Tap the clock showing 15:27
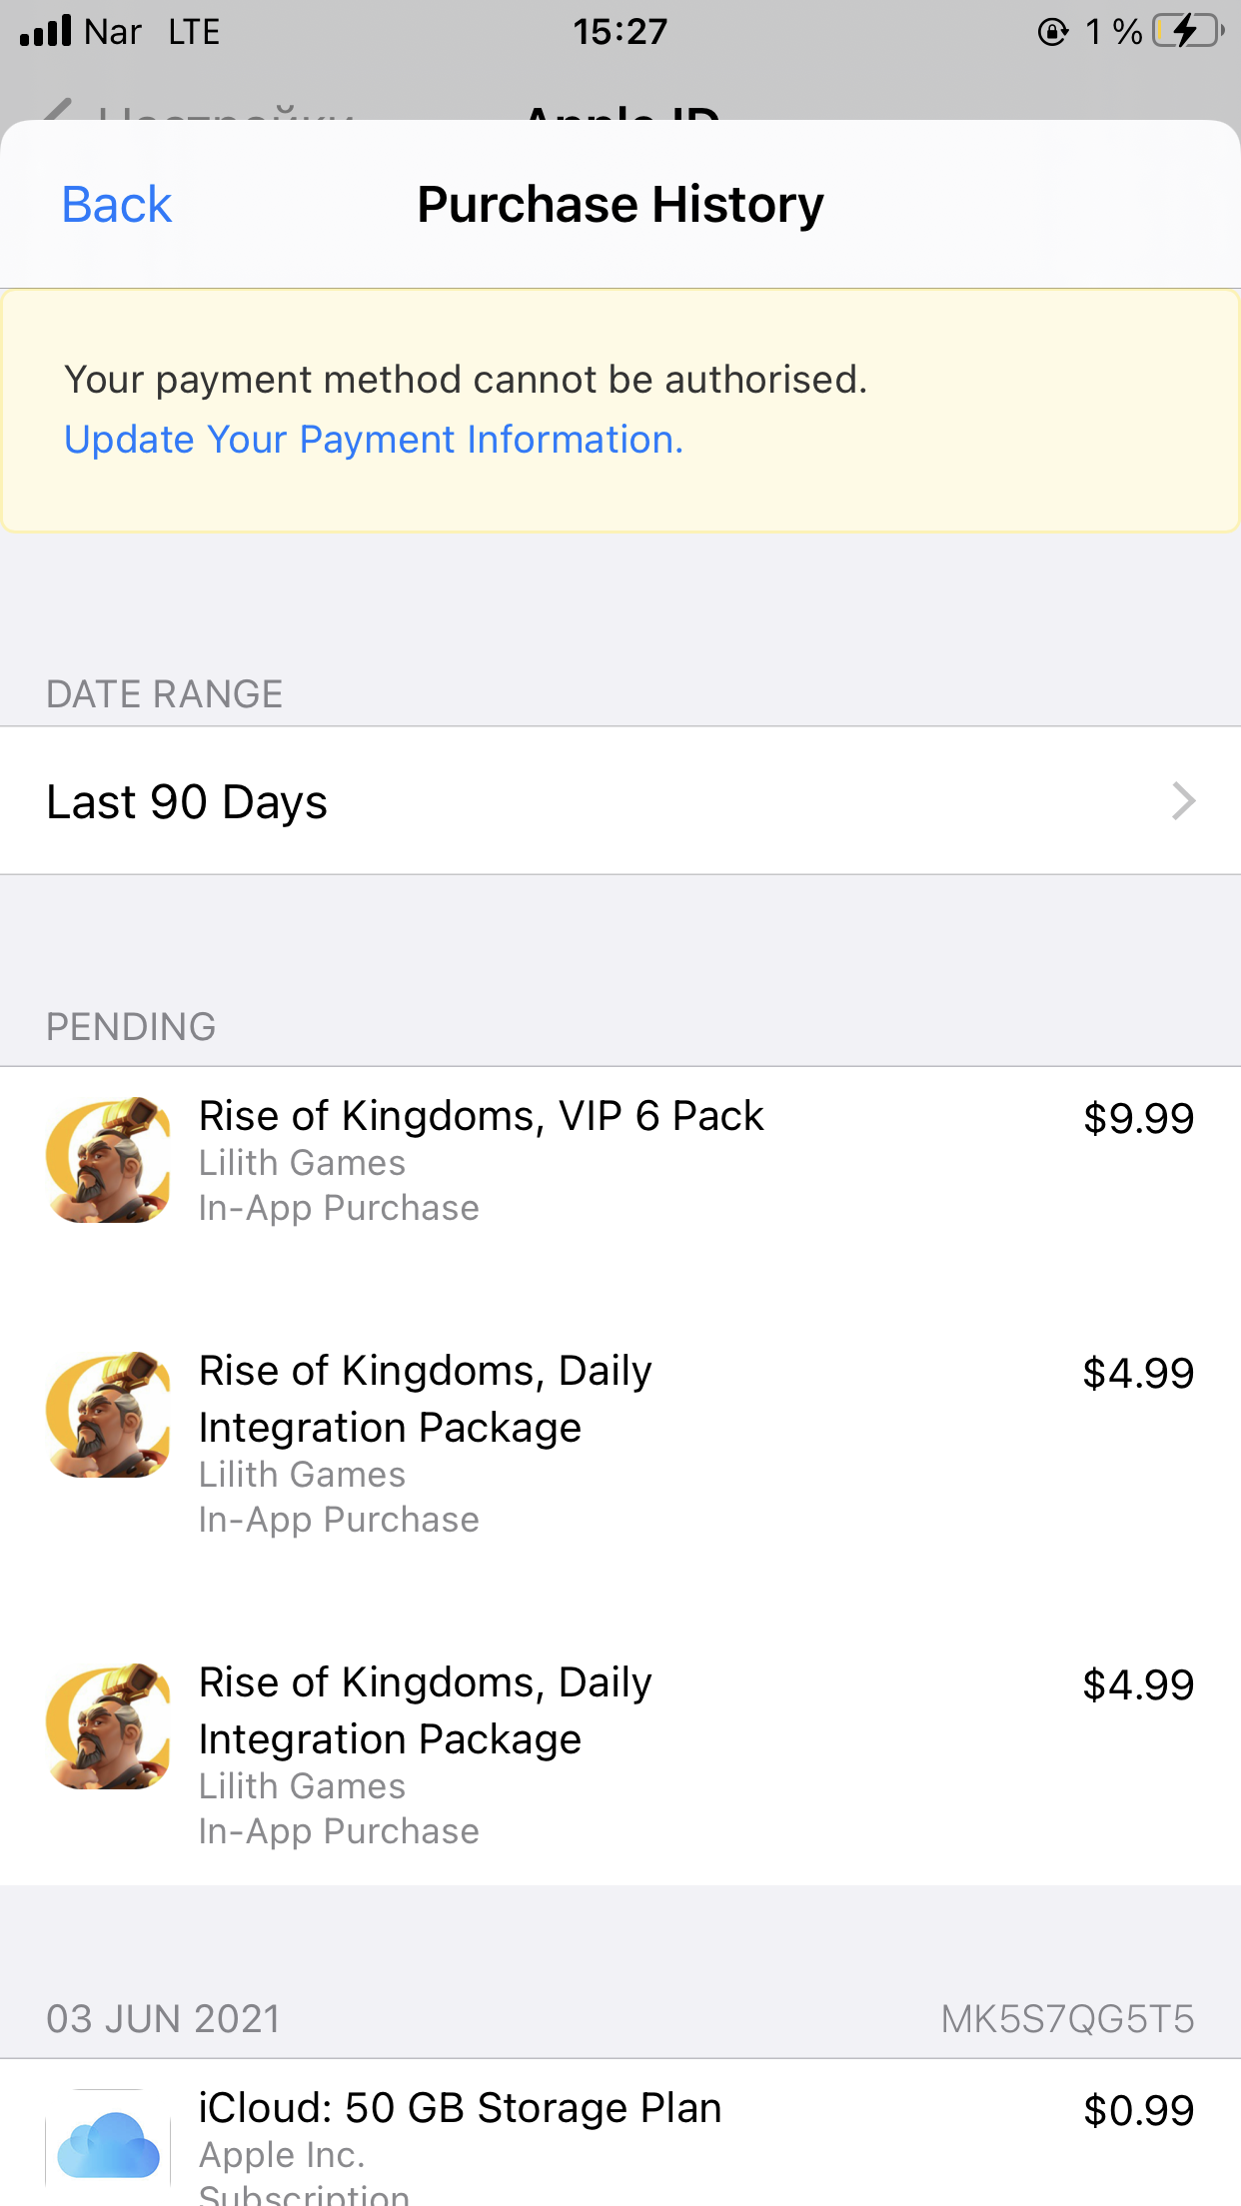The image size is (1241, 2206). [620, 32]
